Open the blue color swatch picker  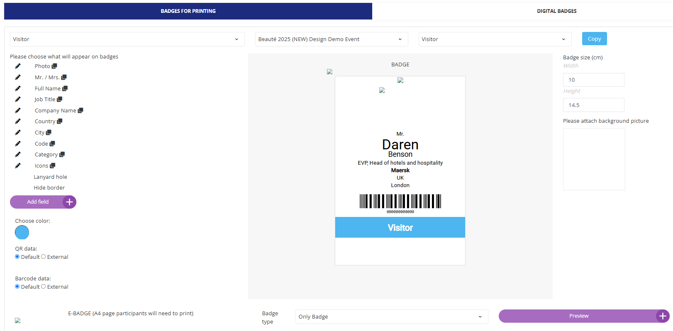click(22, 233)
